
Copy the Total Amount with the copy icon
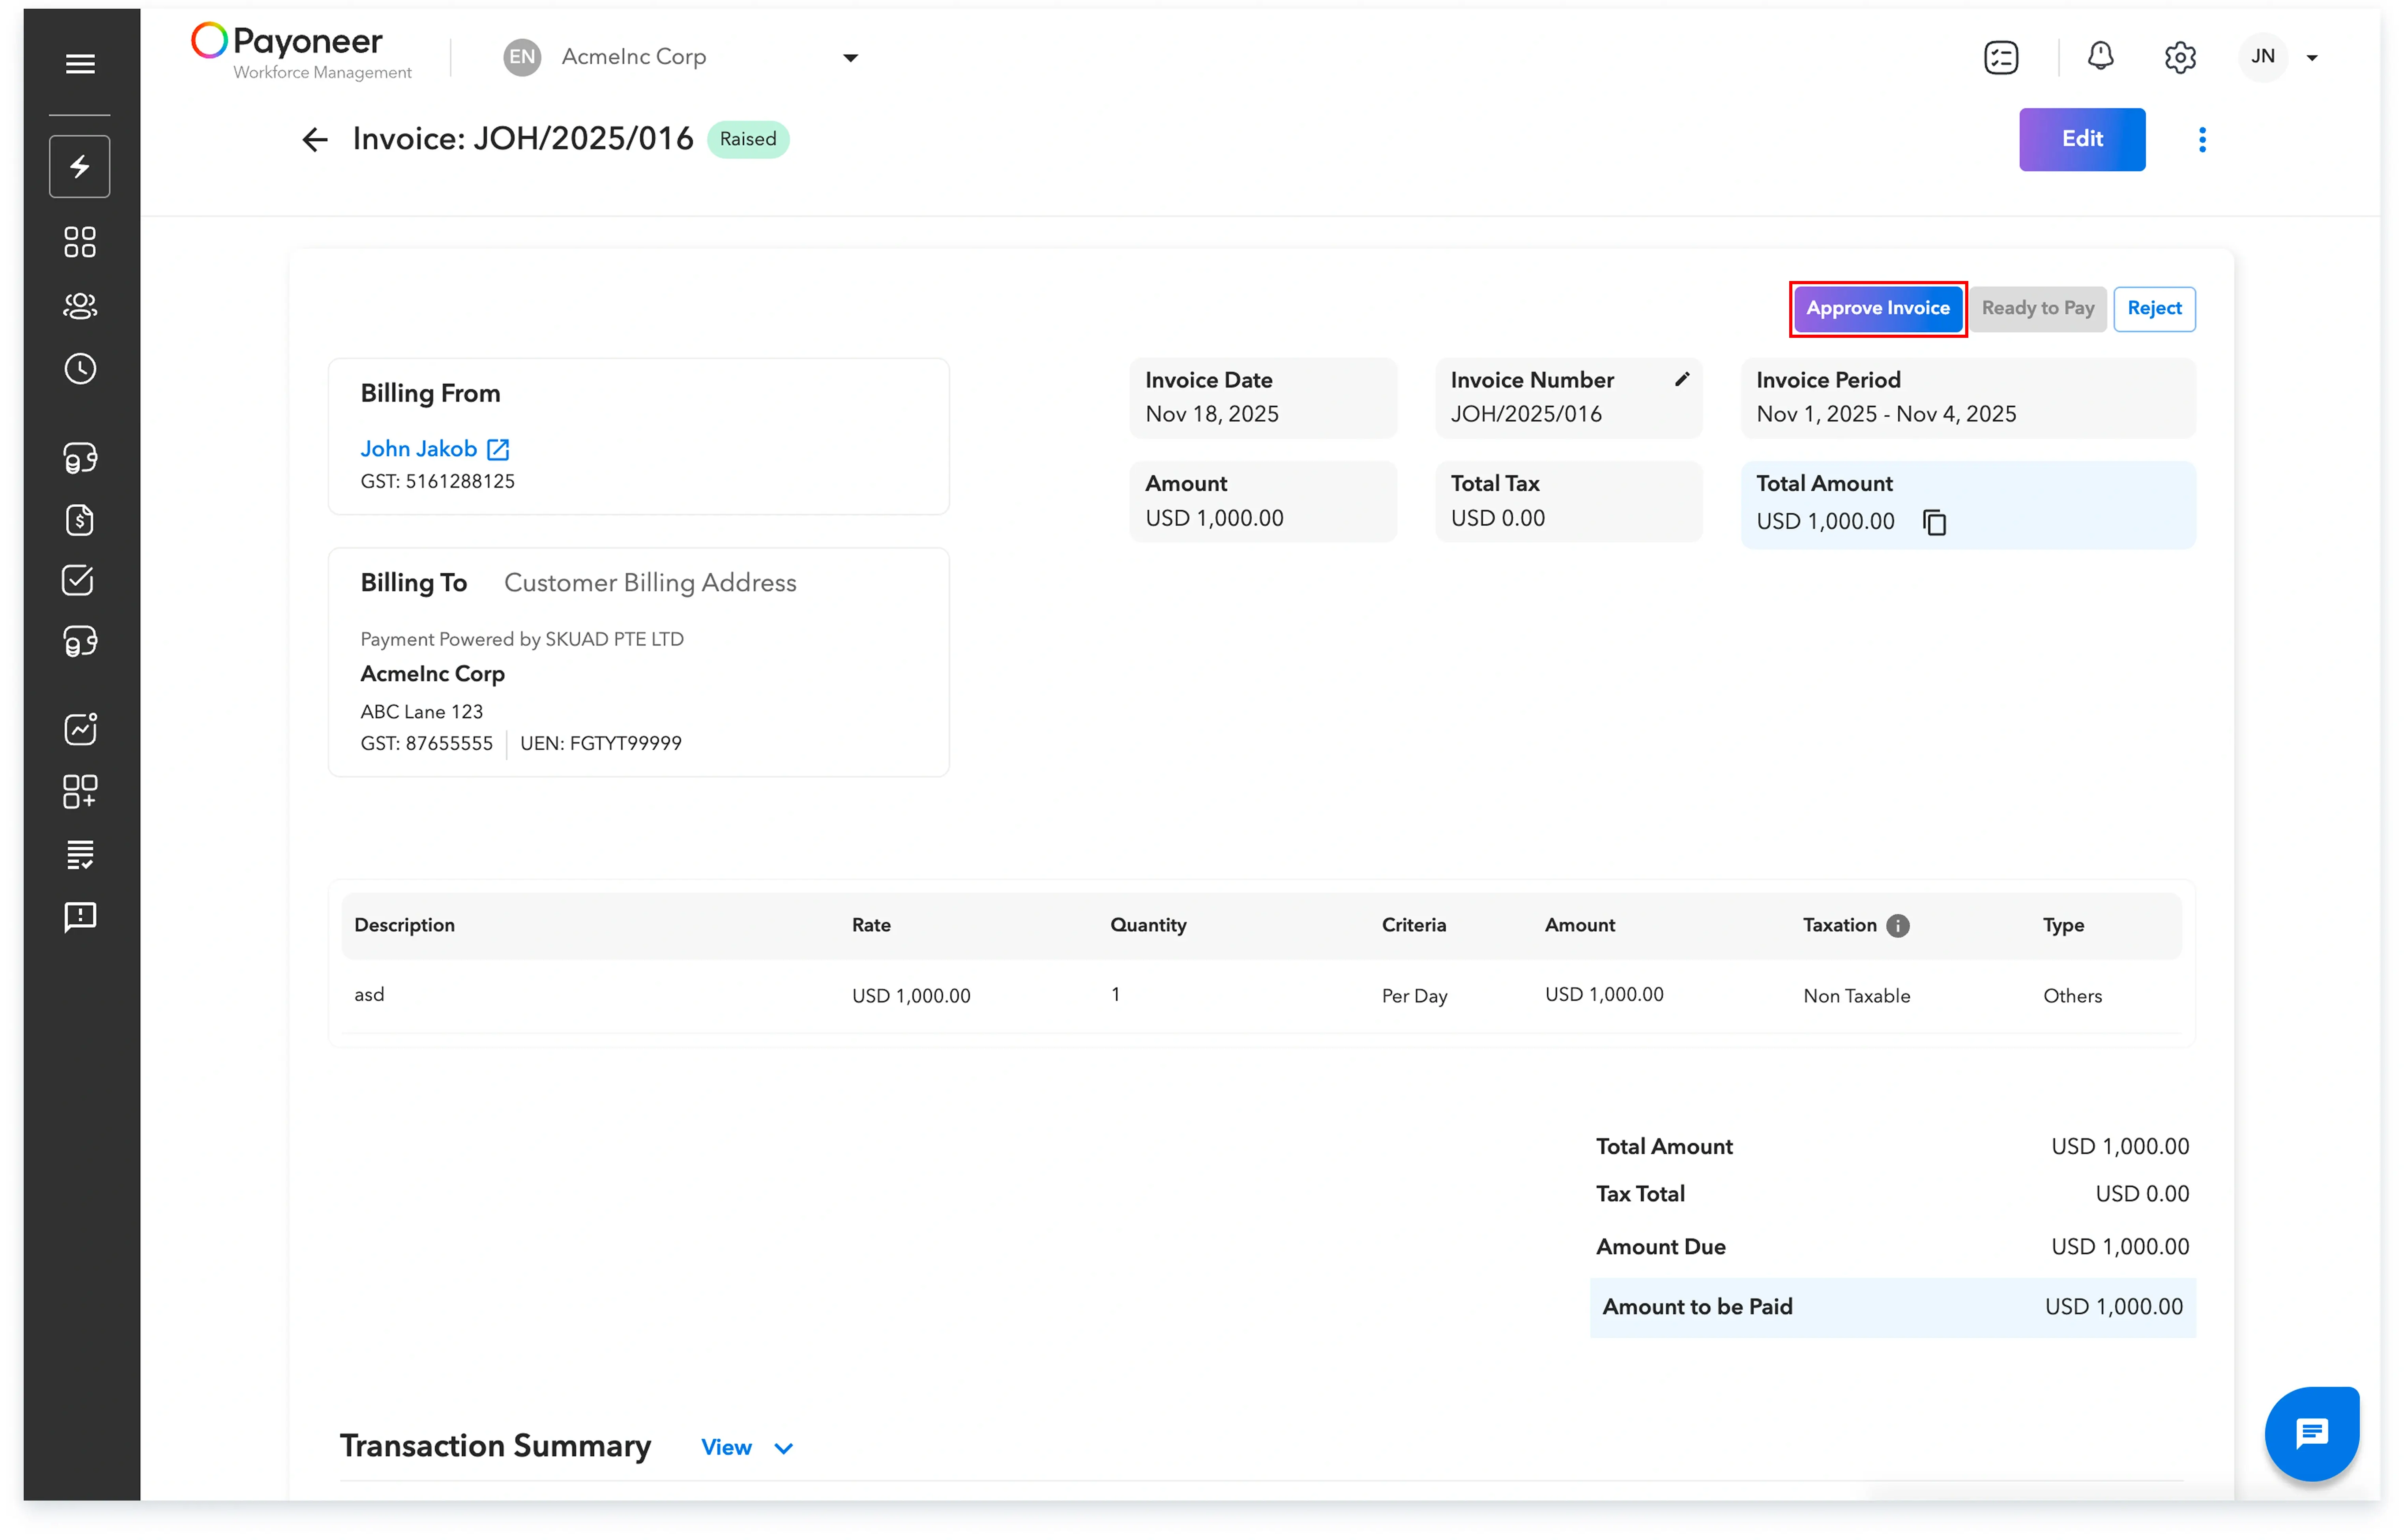1934,522
